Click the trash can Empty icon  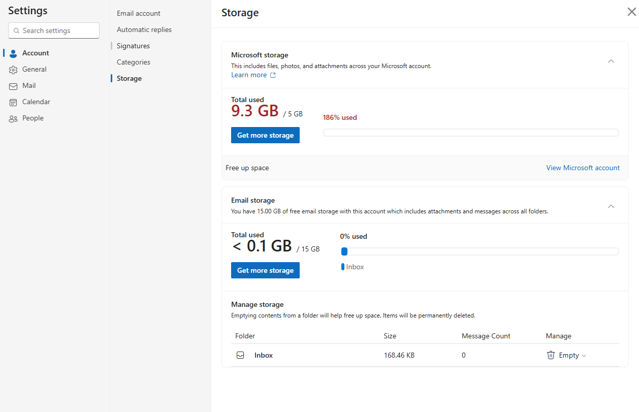(551, 355)
